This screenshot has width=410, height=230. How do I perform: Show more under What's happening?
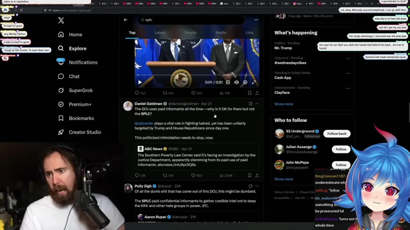click(283, 104)
